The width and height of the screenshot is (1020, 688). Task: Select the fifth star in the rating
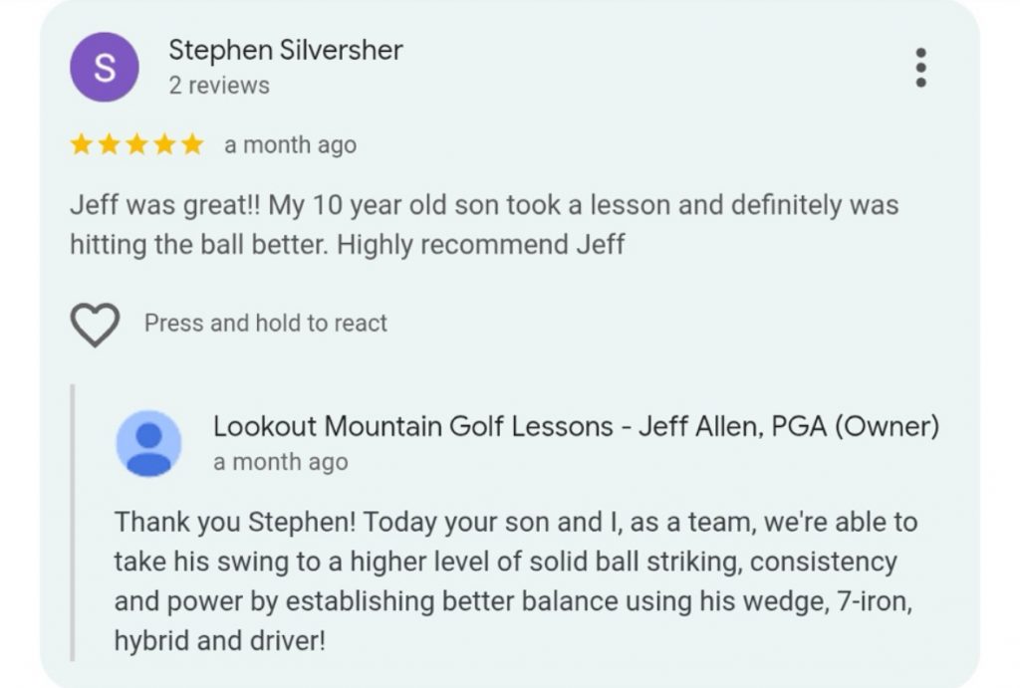coord(192,145)
